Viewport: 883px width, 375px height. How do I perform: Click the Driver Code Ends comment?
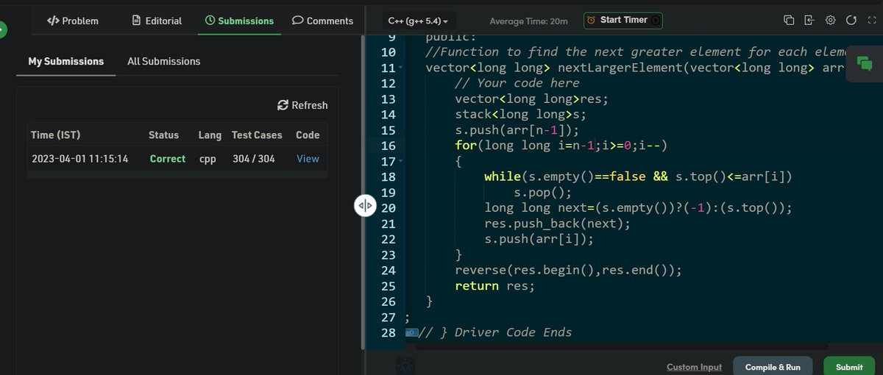coord(495,332)
